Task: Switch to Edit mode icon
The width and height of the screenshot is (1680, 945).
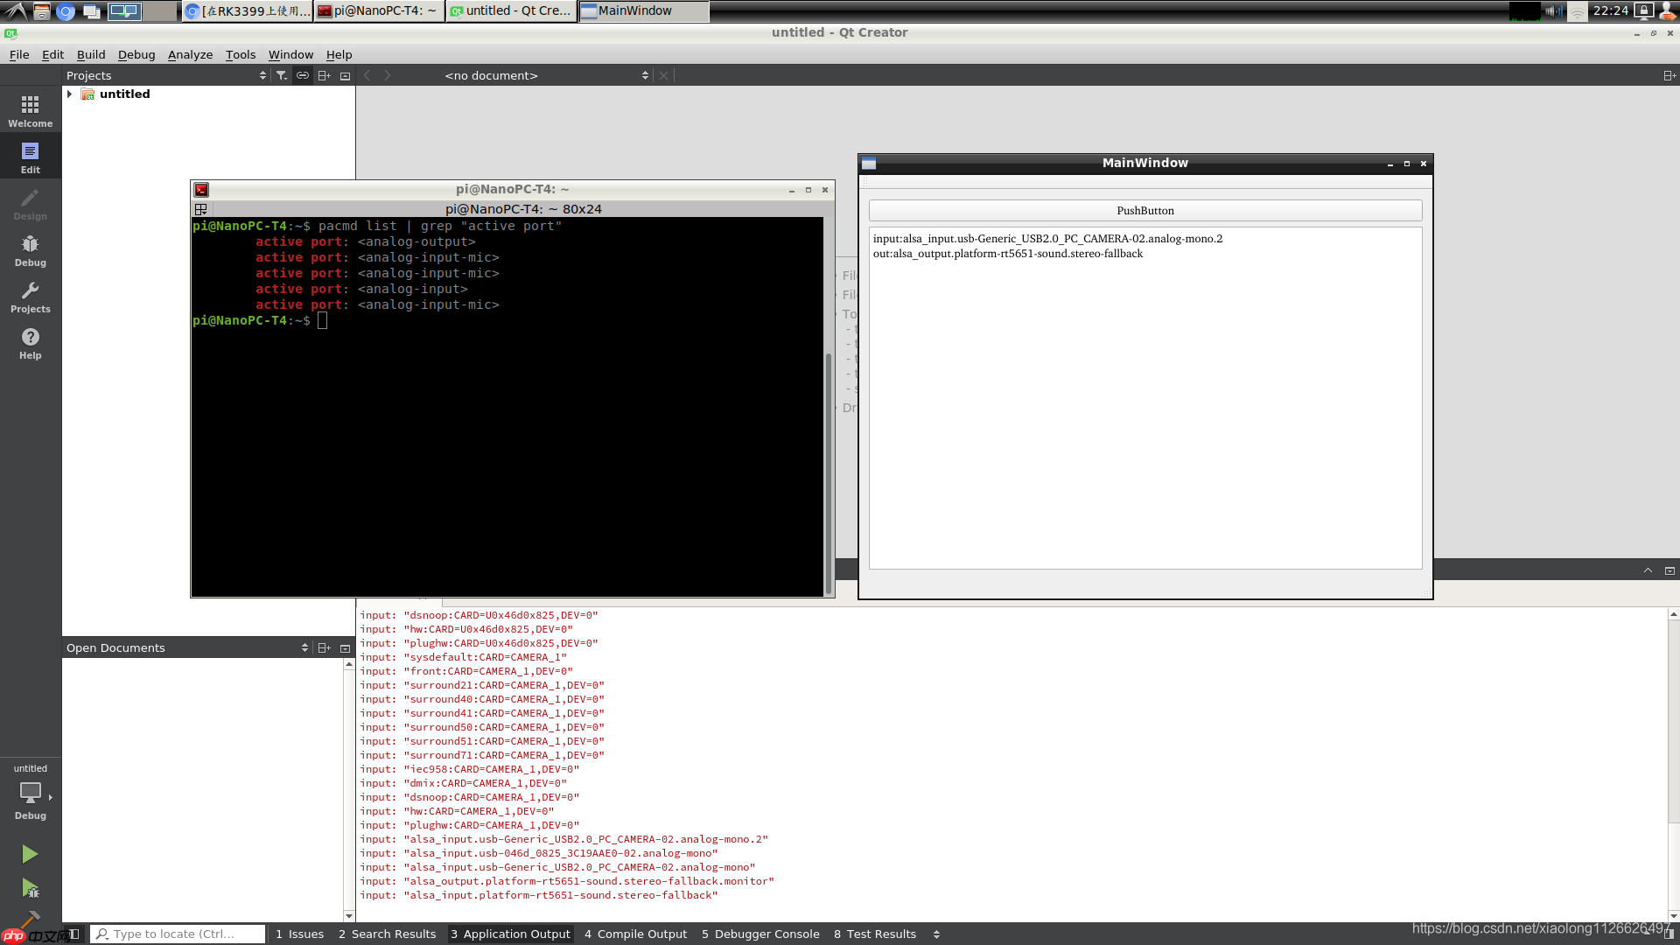Action: point(30,157)
